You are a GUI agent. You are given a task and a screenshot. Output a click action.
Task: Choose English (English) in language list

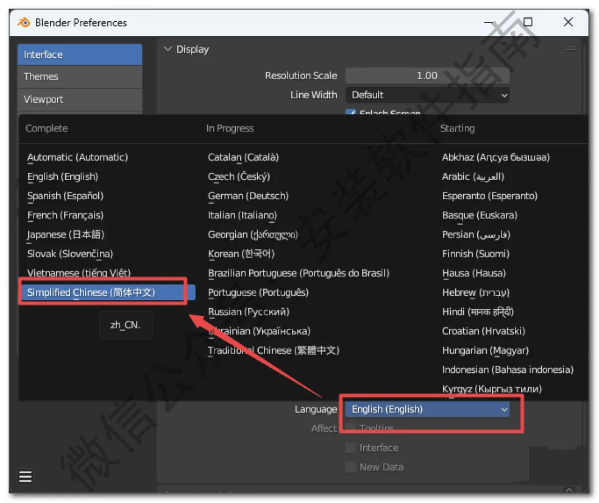63,176
